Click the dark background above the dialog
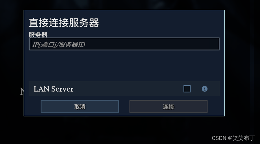 click(x=124, y=5)
